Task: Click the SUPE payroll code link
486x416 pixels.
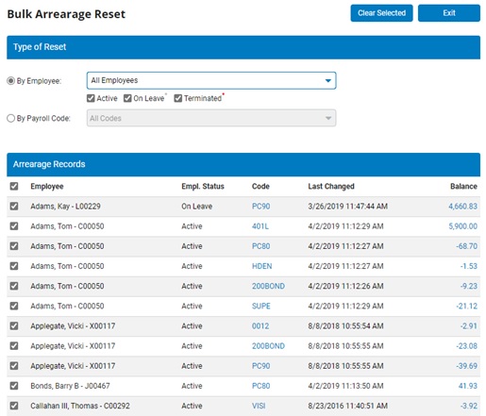Action: point(260,306)
